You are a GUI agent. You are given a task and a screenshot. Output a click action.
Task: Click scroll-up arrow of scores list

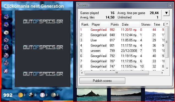point(167,24)
